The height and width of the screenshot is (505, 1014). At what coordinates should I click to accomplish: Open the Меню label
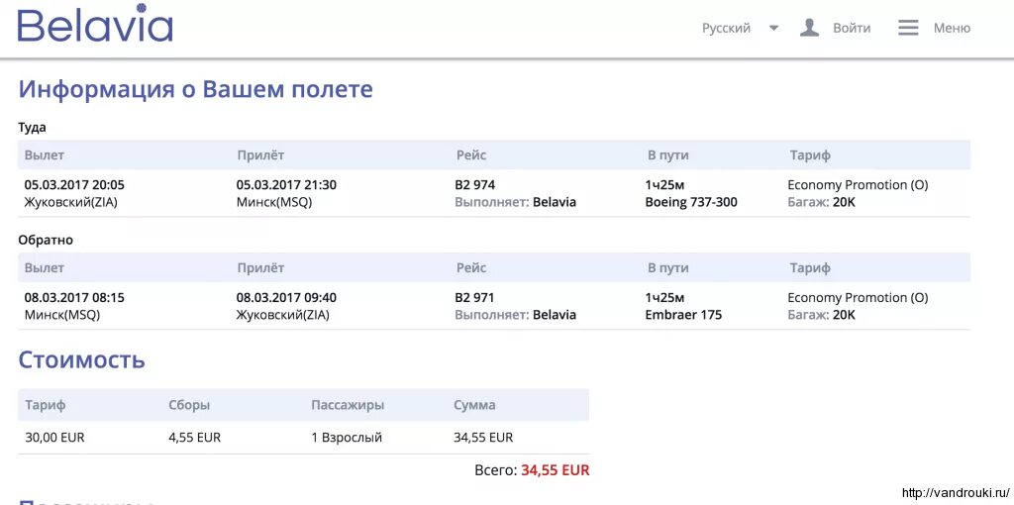pyautogui.click(x=952, y=29)
